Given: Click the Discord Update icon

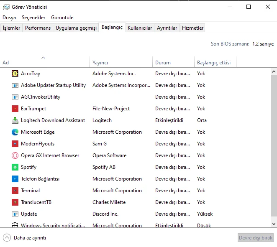Looking at the screenshot, I should pyautogui.click(x=15, y=214).
